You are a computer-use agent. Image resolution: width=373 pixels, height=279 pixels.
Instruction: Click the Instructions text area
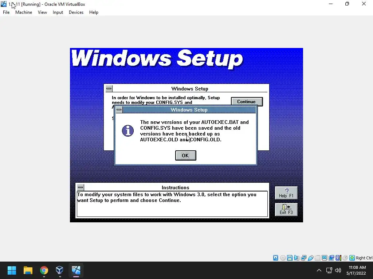click(x=172, y=204)
